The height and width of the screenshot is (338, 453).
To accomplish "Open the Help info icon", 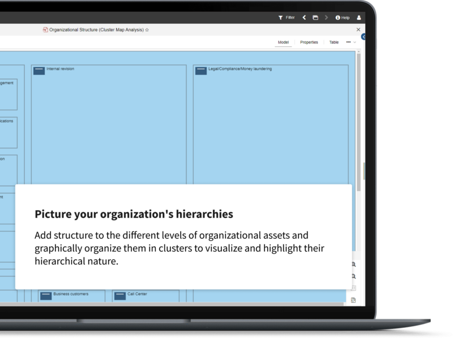I will pos(338,18).
